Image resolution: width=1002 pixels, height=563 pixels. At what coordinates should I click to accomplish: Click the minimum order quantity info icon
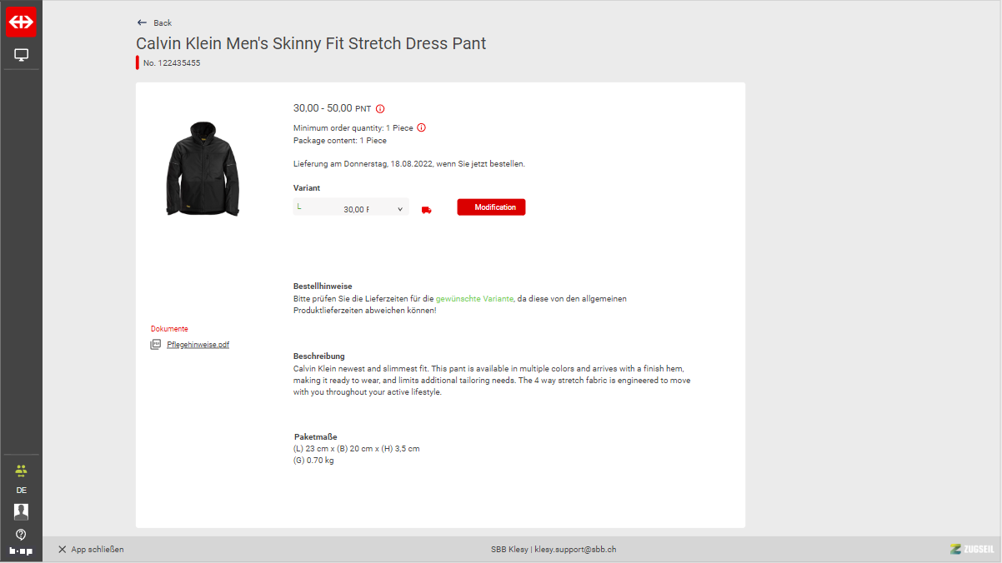(x=421, y=127)
